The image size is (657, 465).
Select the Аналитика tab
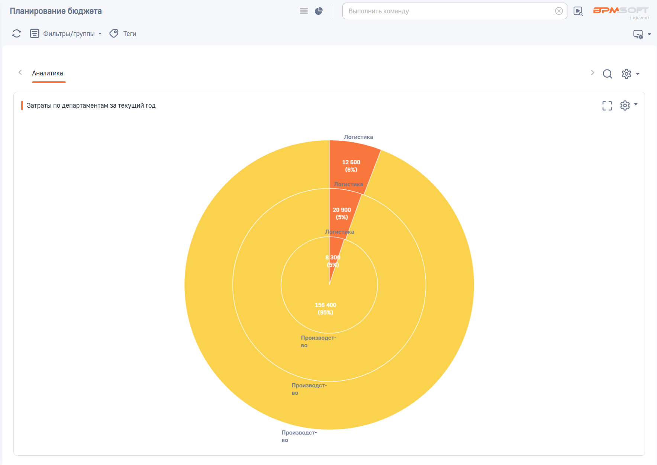coord(48,73)
